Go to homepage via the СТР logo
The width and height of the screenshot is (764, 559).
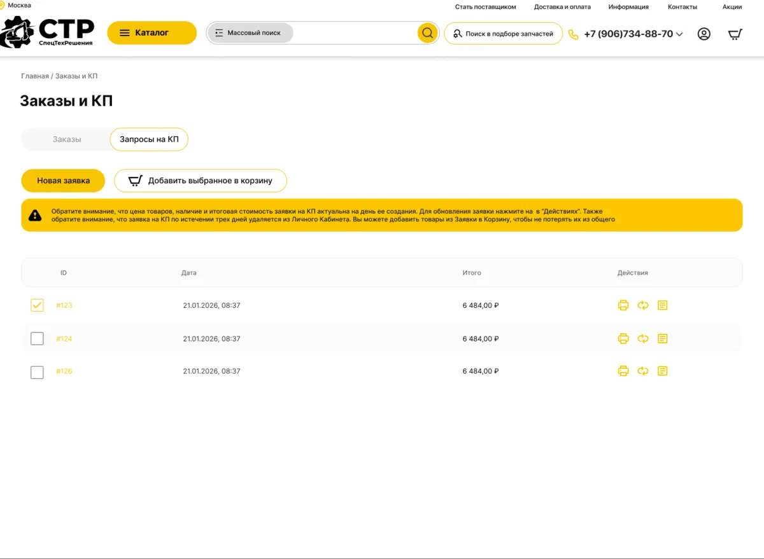(x=47, y=32)
